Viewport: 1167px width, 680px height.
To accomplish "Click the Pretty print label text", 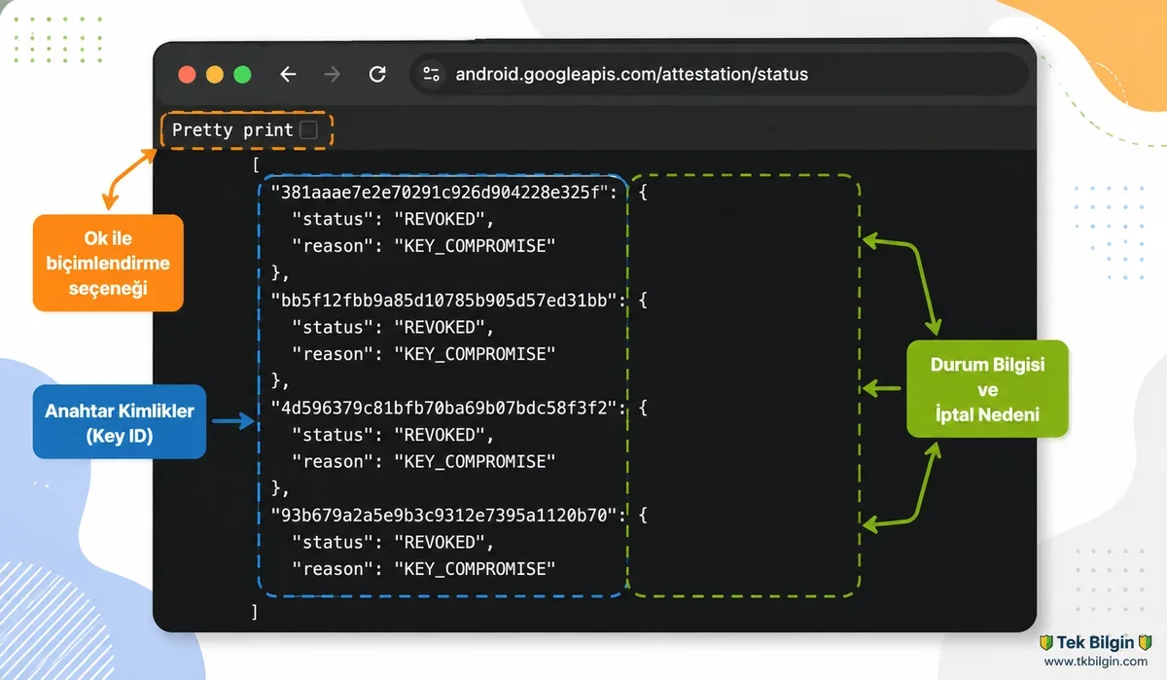I will coord(232,129).
